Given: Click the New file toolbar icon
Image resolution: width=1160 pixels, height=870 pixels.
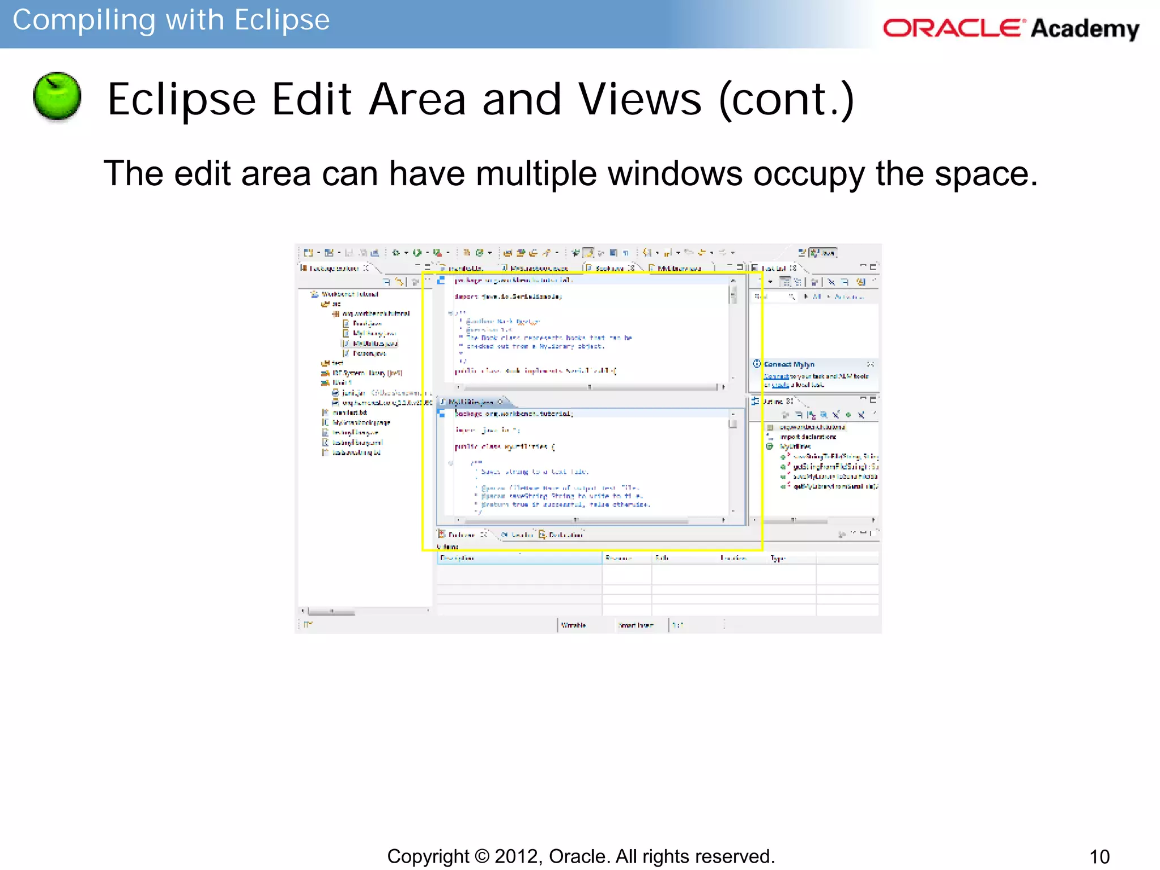Looking at the screenshot, I should pos(308,253).
